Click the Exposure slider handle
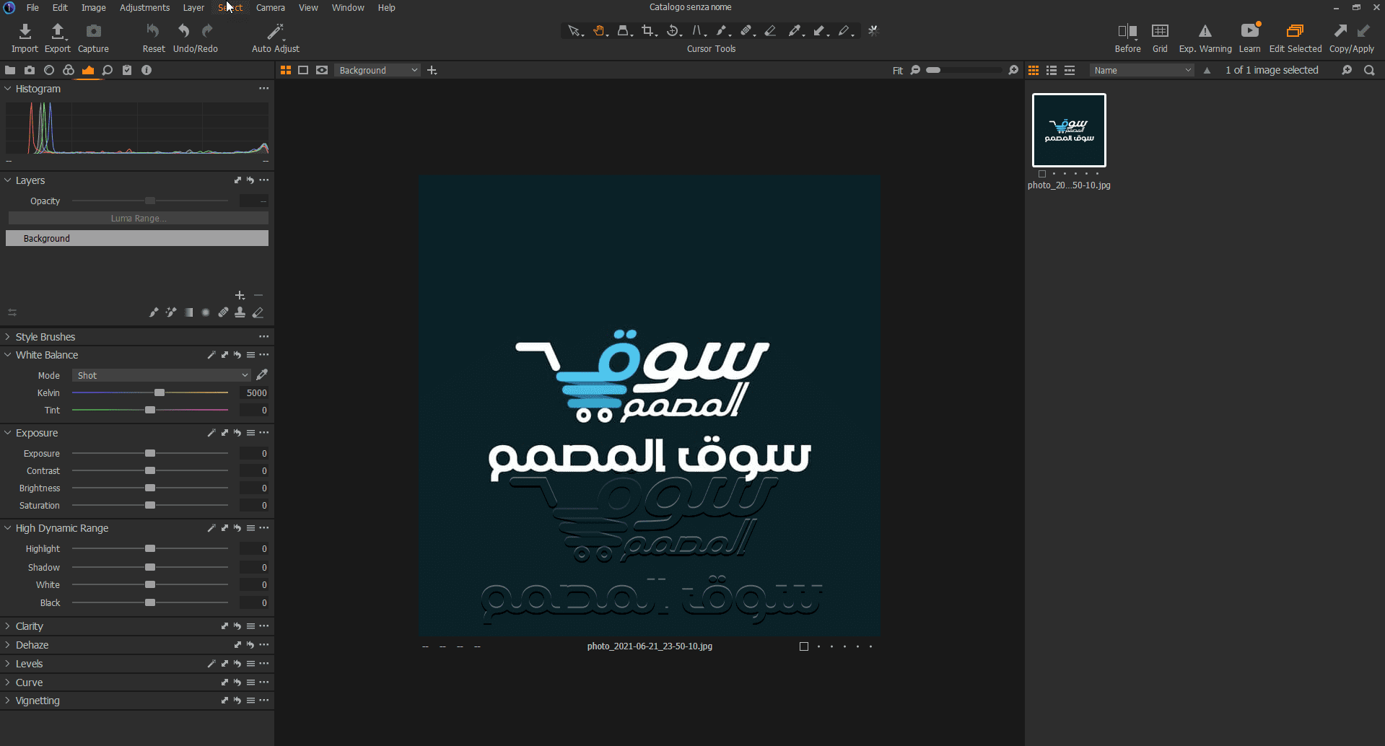1385x746 pixels. pyautogui.click(x=150, y=453)
